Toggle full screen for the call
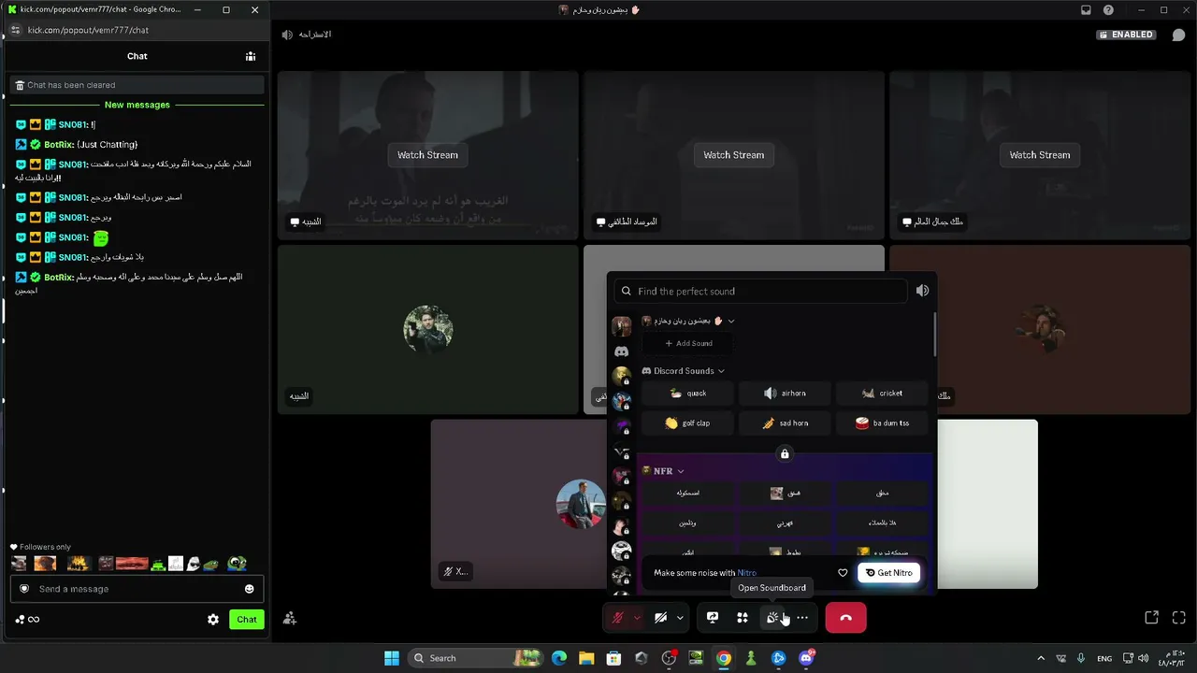 pos(1179,618)
